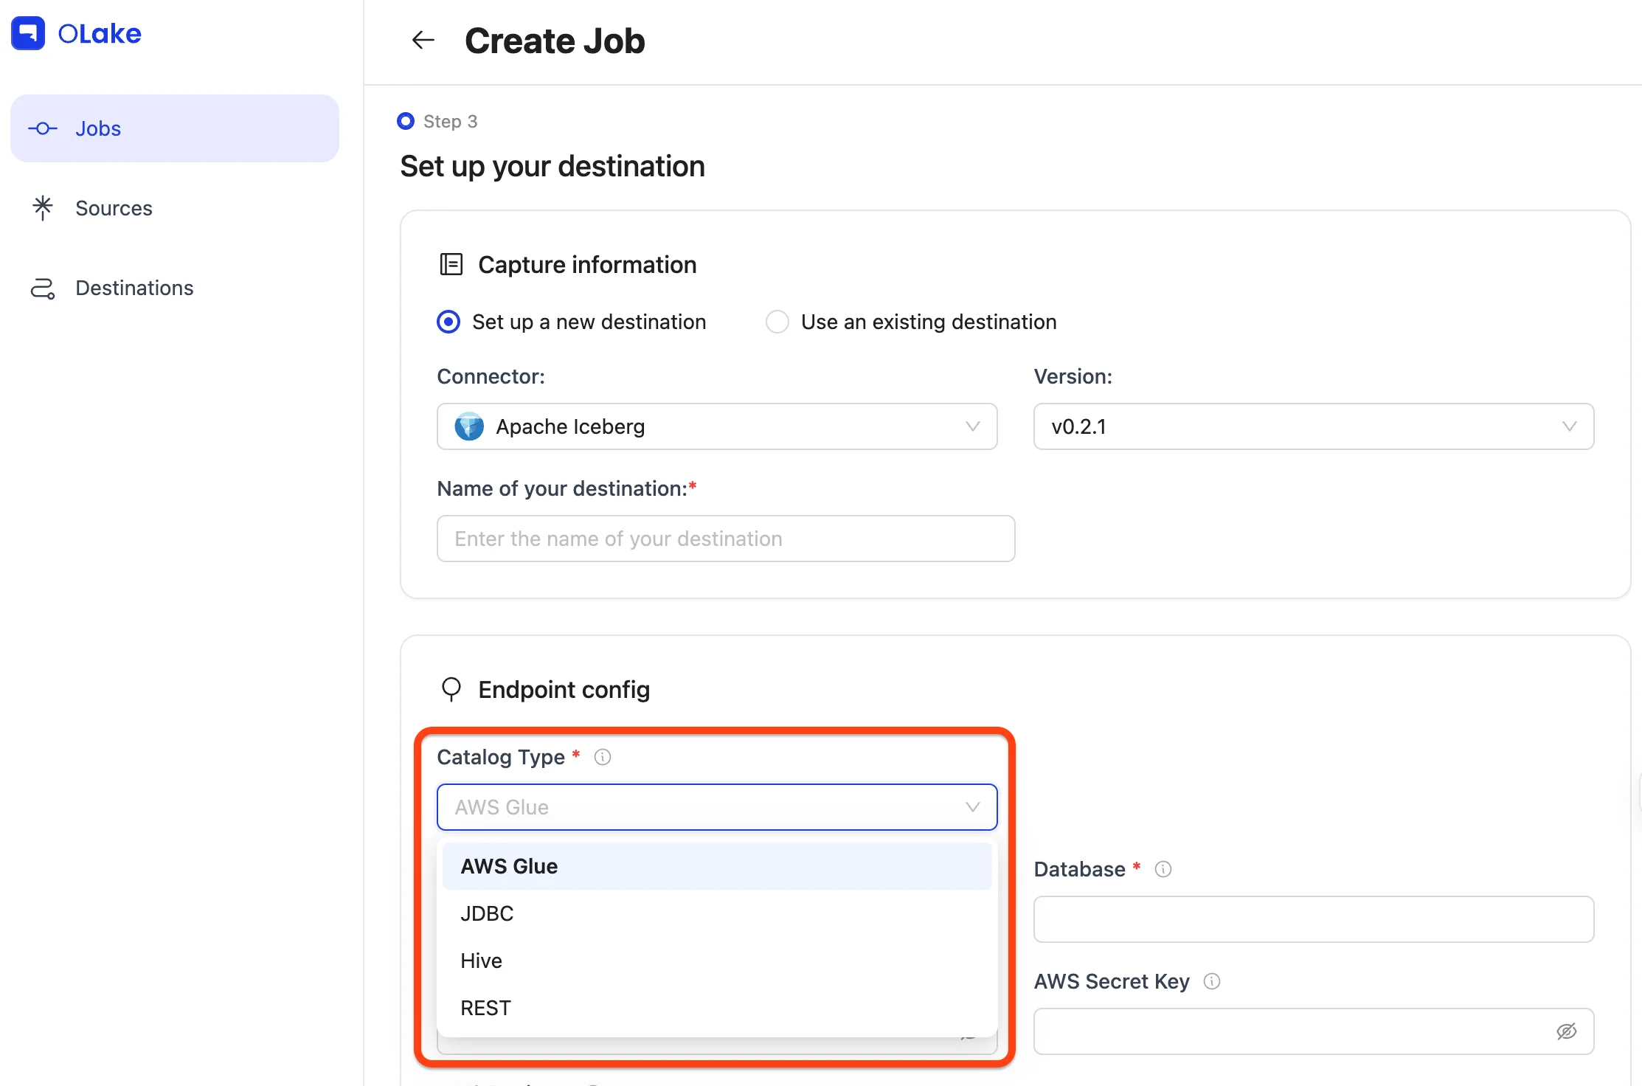Viewport: 1642px width, 1086px height.
Task: Select 'Set up a new destination' radio
Action: 448,322
